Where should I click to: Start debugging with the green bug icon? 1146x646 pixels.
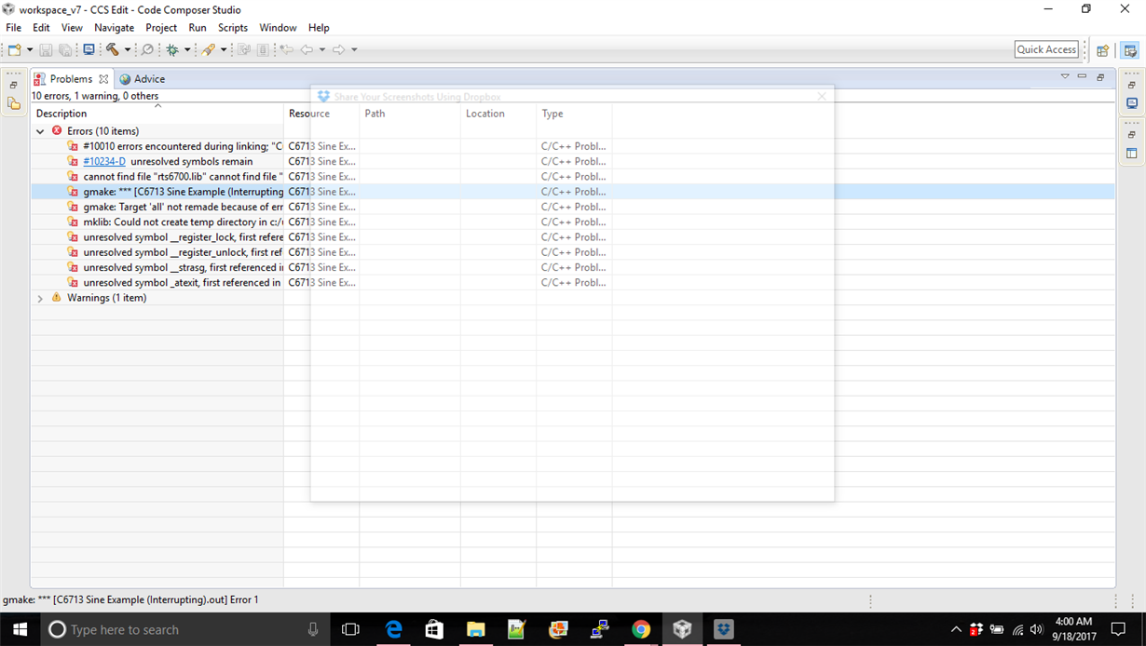(172, 49)
